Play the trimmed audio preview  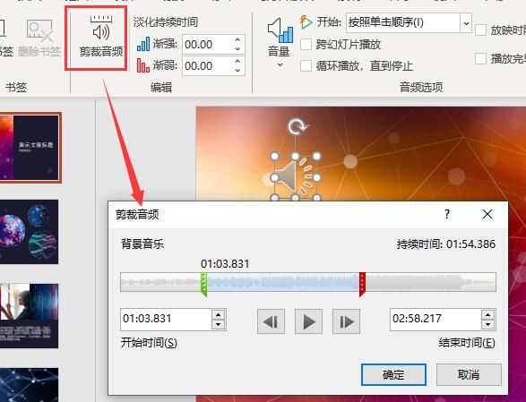point(308,321)
